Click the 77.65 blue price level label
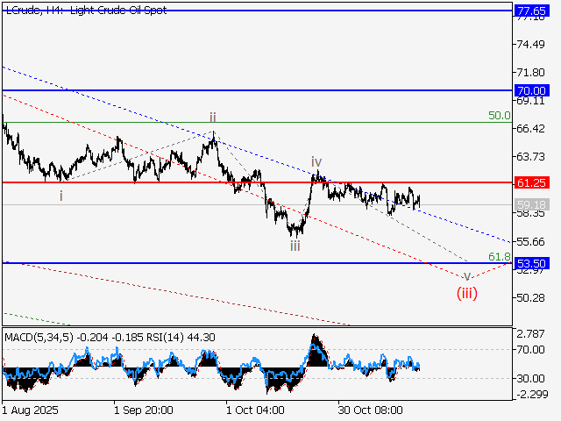561x421 pixels. coord(532,11)
